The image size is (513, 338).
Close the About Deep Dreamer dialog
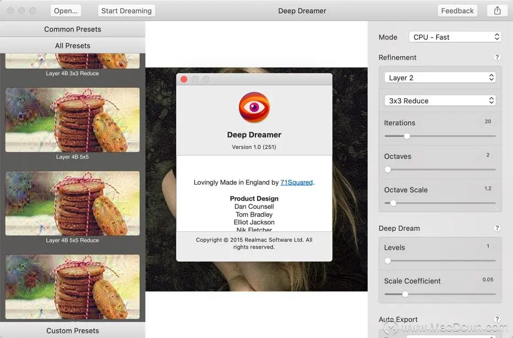click(x=184, y=79)
